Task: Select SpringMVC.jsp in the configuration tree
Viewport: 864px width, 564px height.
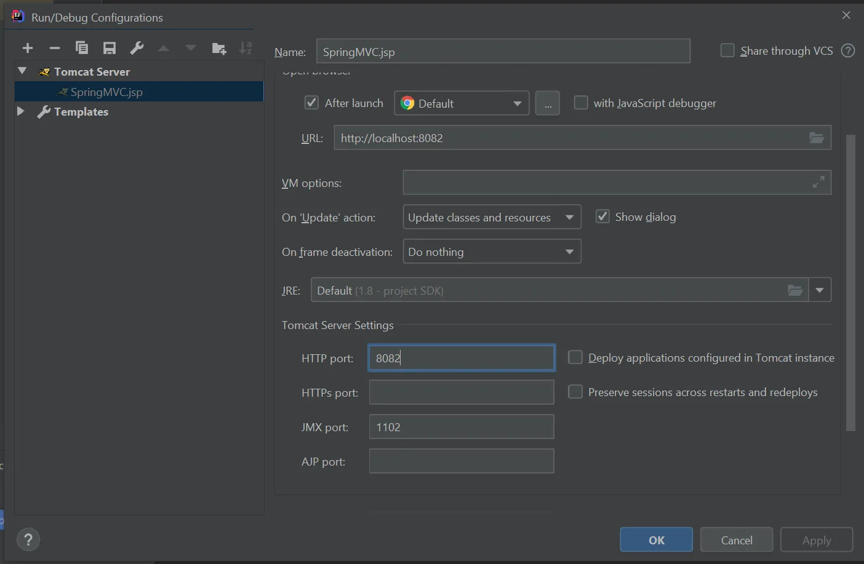Action: coord(106,92)
